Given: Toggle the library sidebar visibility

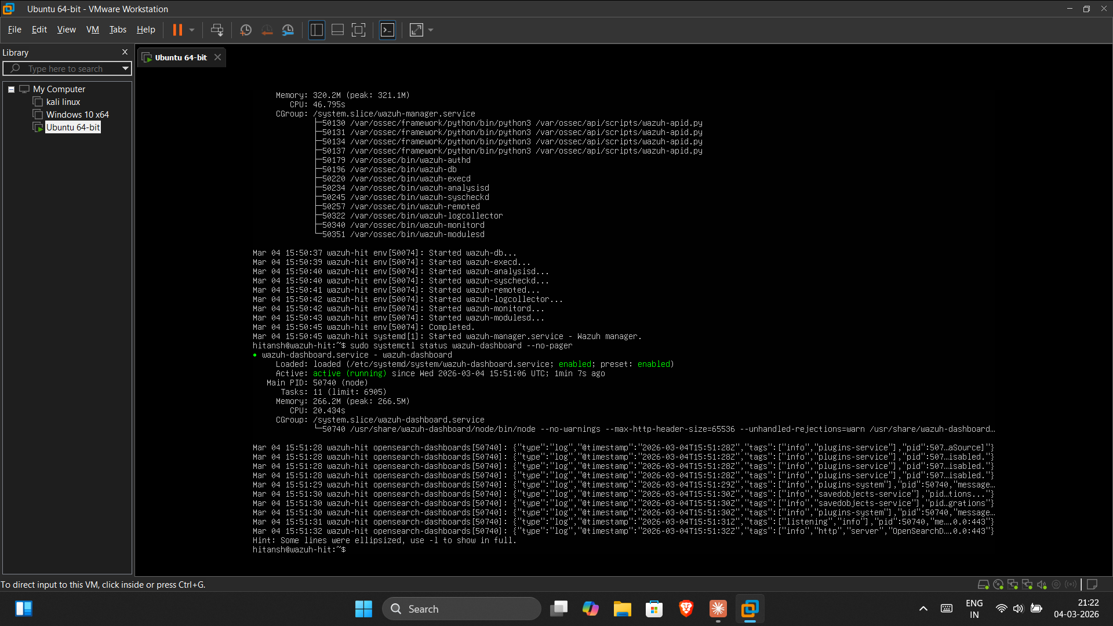Looking at the screenshot, I should click(317, 30).
